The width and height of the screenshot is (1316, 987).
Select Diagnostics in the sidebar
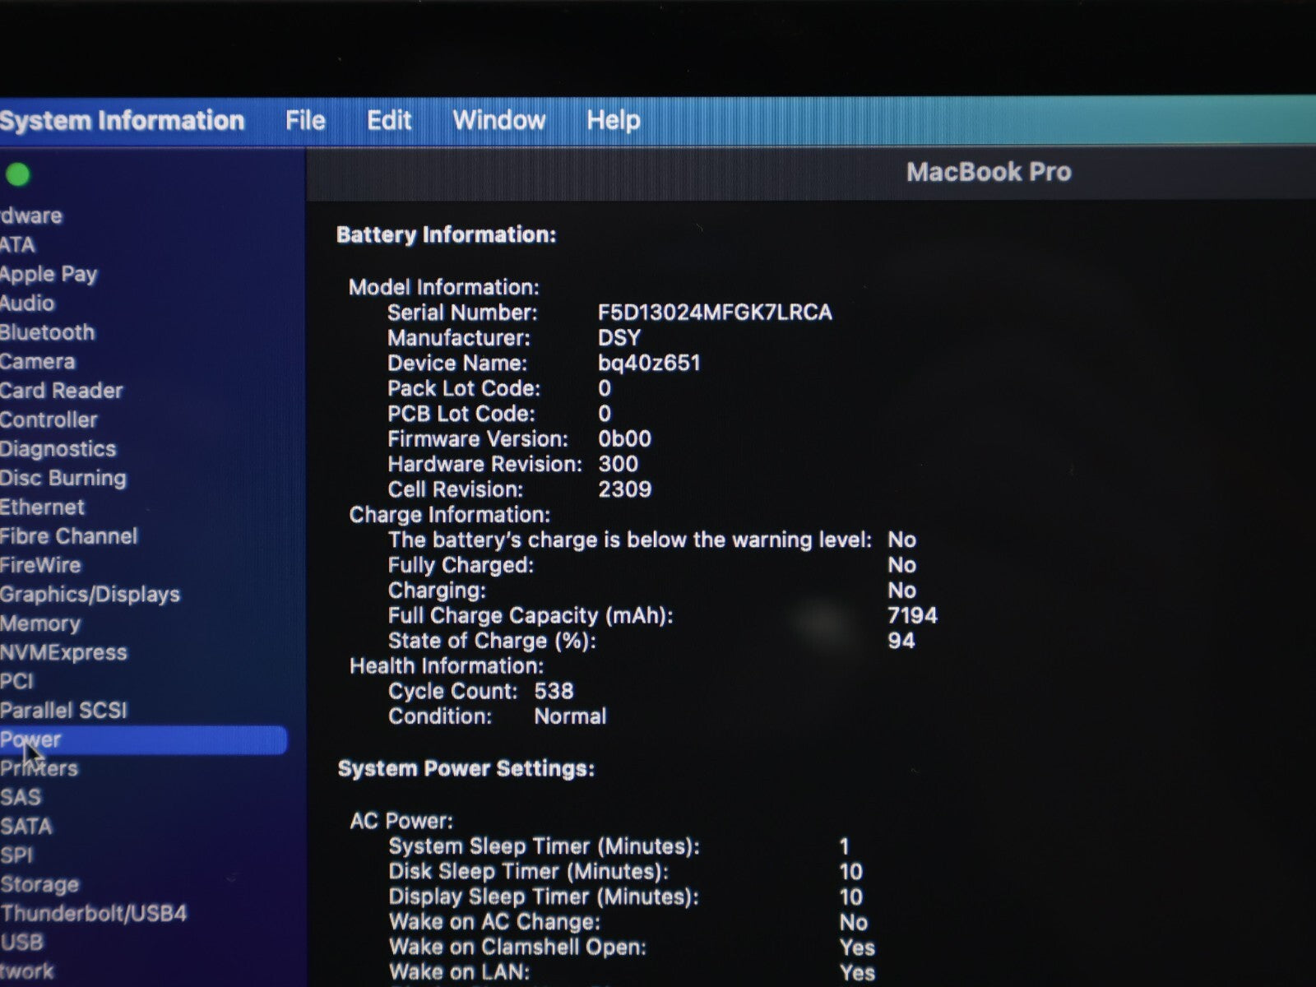tap(58, 449)
